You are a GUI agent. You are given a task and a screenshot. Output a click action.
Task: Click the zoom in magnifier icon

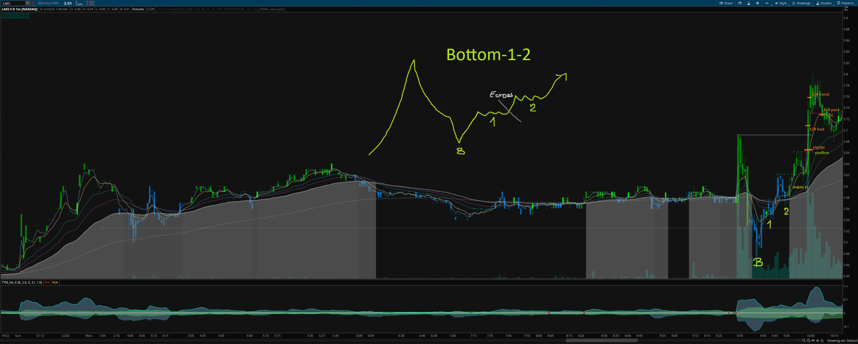808,341
